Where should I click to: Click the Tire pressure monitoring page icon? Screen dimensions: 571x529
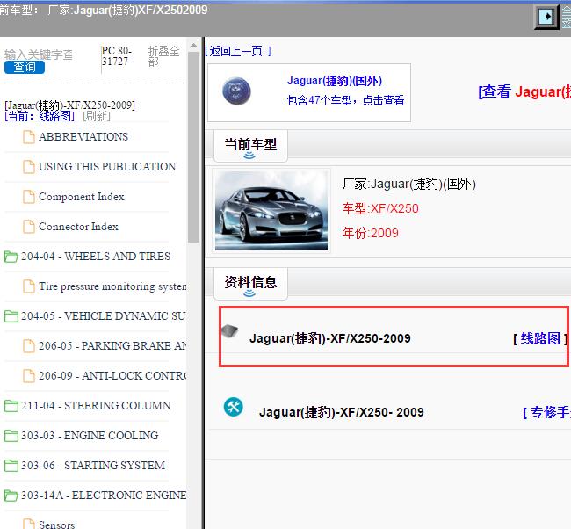click(x=29, y=286)
